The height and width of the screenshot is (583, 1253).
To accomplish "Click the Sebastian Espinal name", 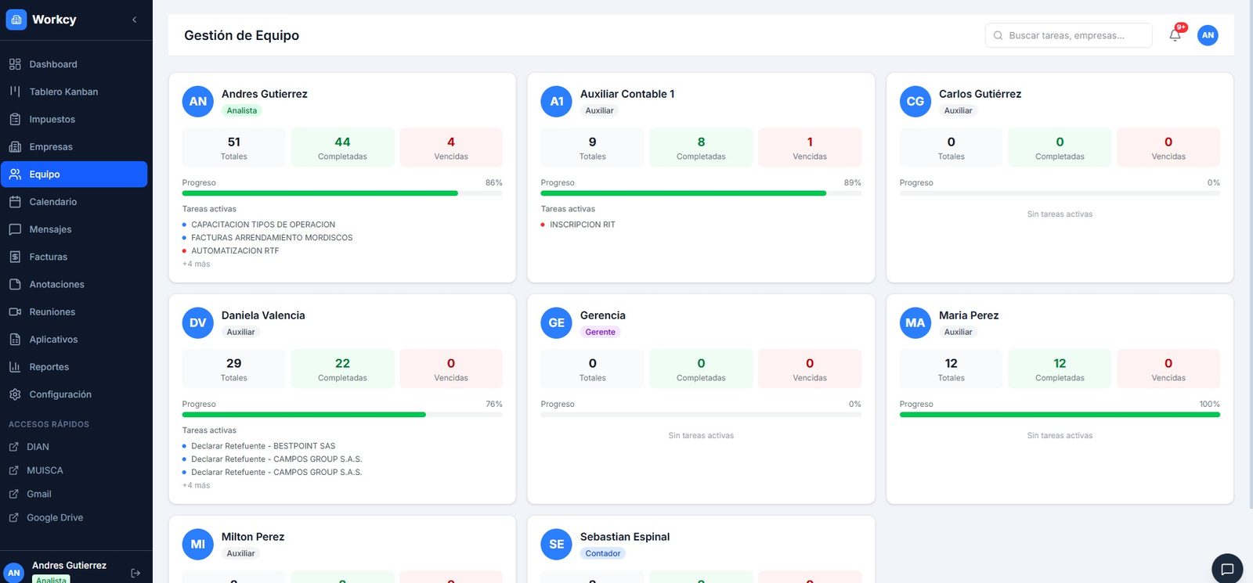I will point(625,537).
